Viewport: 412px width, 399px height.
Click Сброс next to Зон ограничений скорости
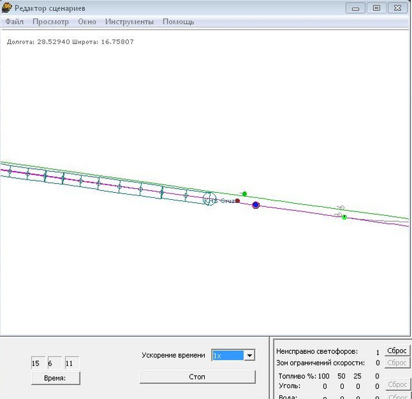click(397, 363)
